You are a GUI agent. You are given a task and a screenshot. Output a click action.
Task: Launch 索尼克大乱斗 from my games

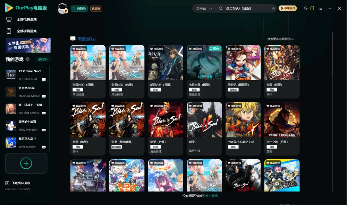[x=25, y=142]
